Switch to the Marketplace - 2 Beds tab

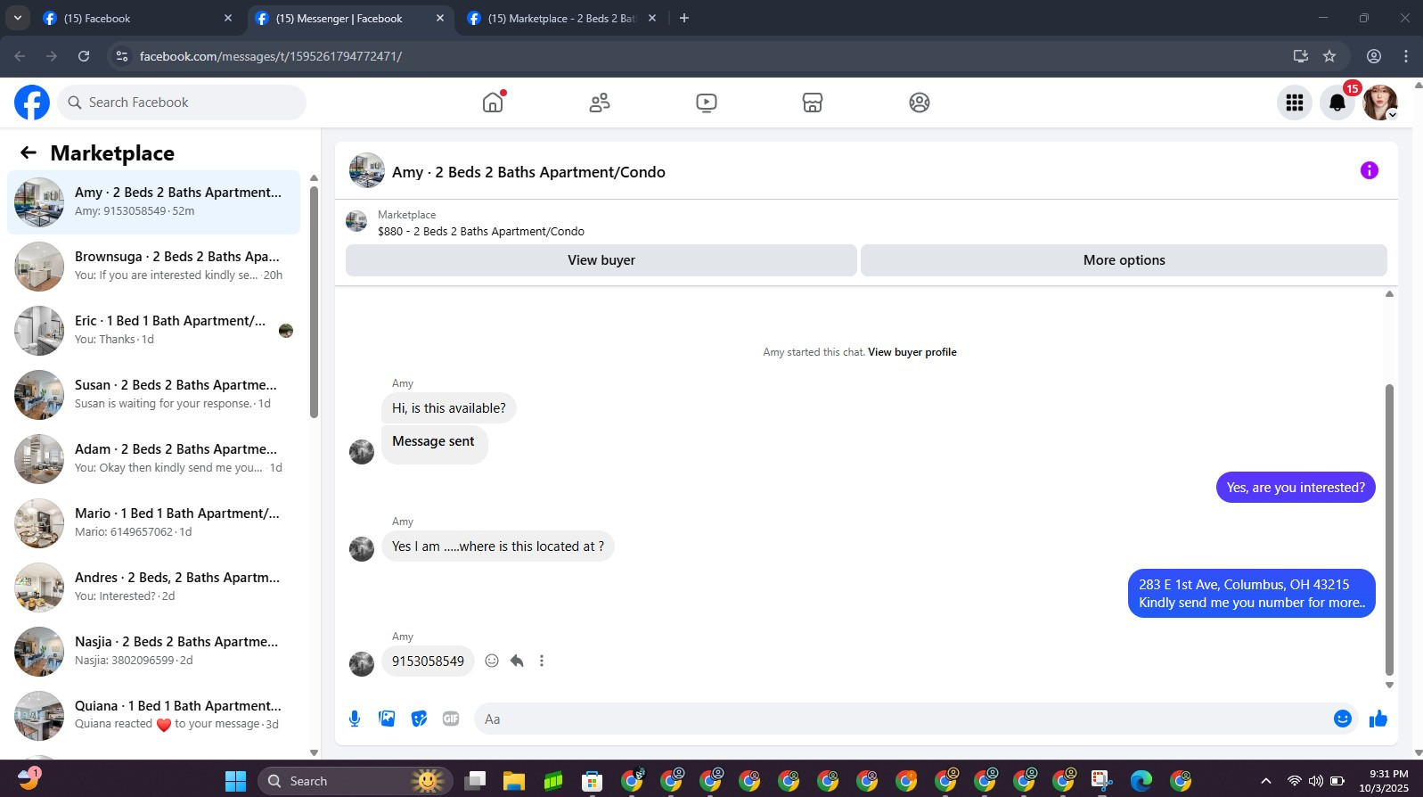562,18
